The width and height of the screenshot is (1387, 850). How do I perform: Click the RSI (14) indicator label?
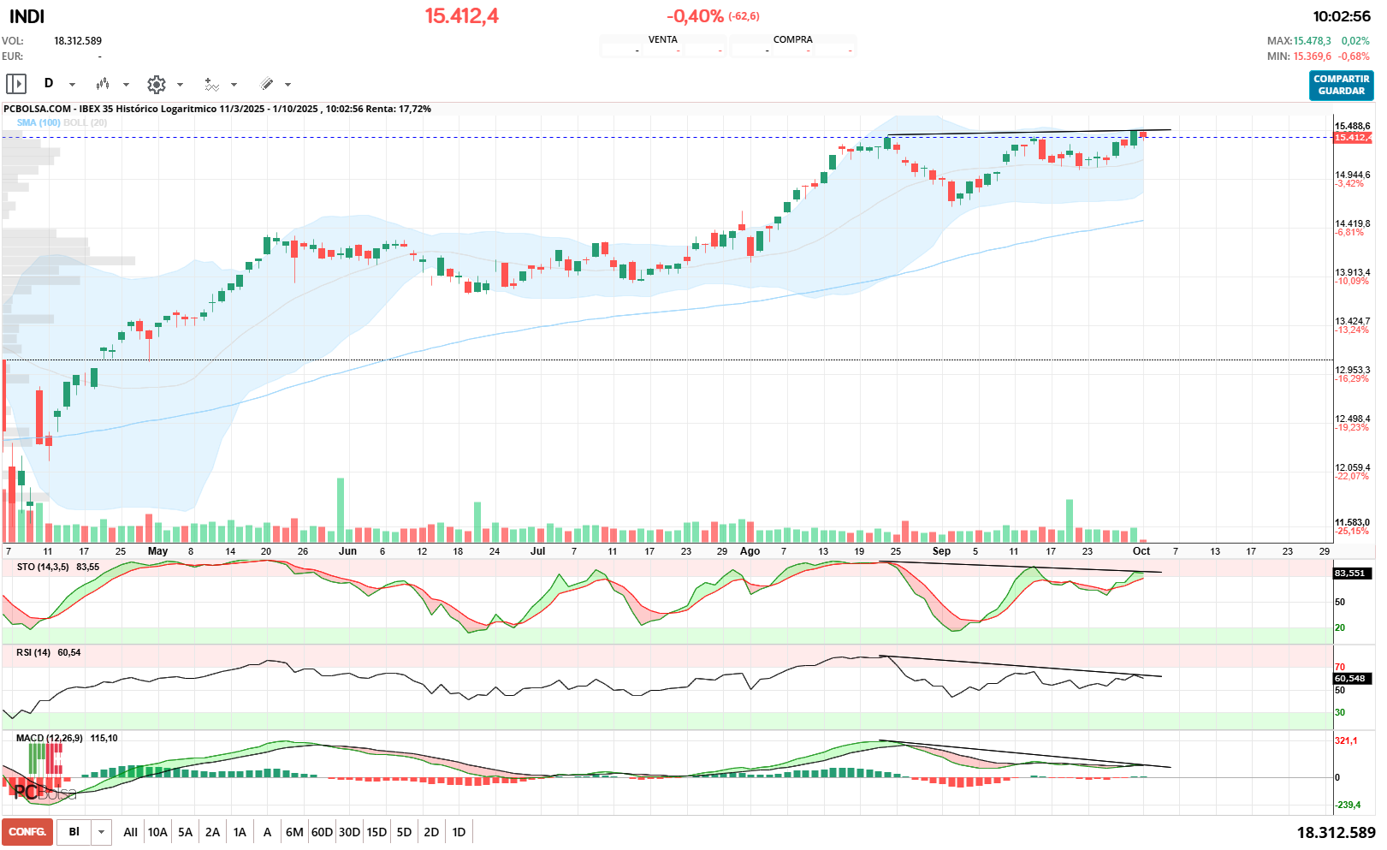[33, 652]
